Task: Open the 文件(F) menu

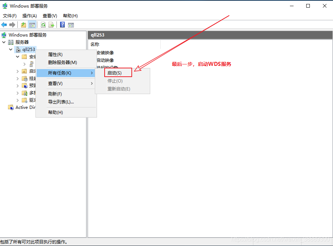Action: click(x=10, y=16)
